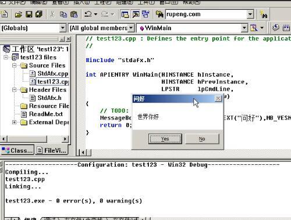
Task: Click the WizardBar actions wand icon
Action: coord(254,28)
